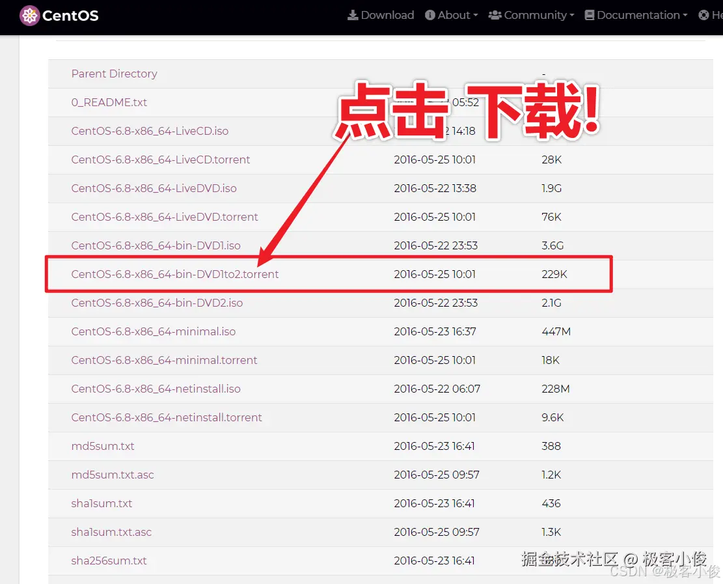Click the 229K size of DVD1to2.torrent

[554, 274]
